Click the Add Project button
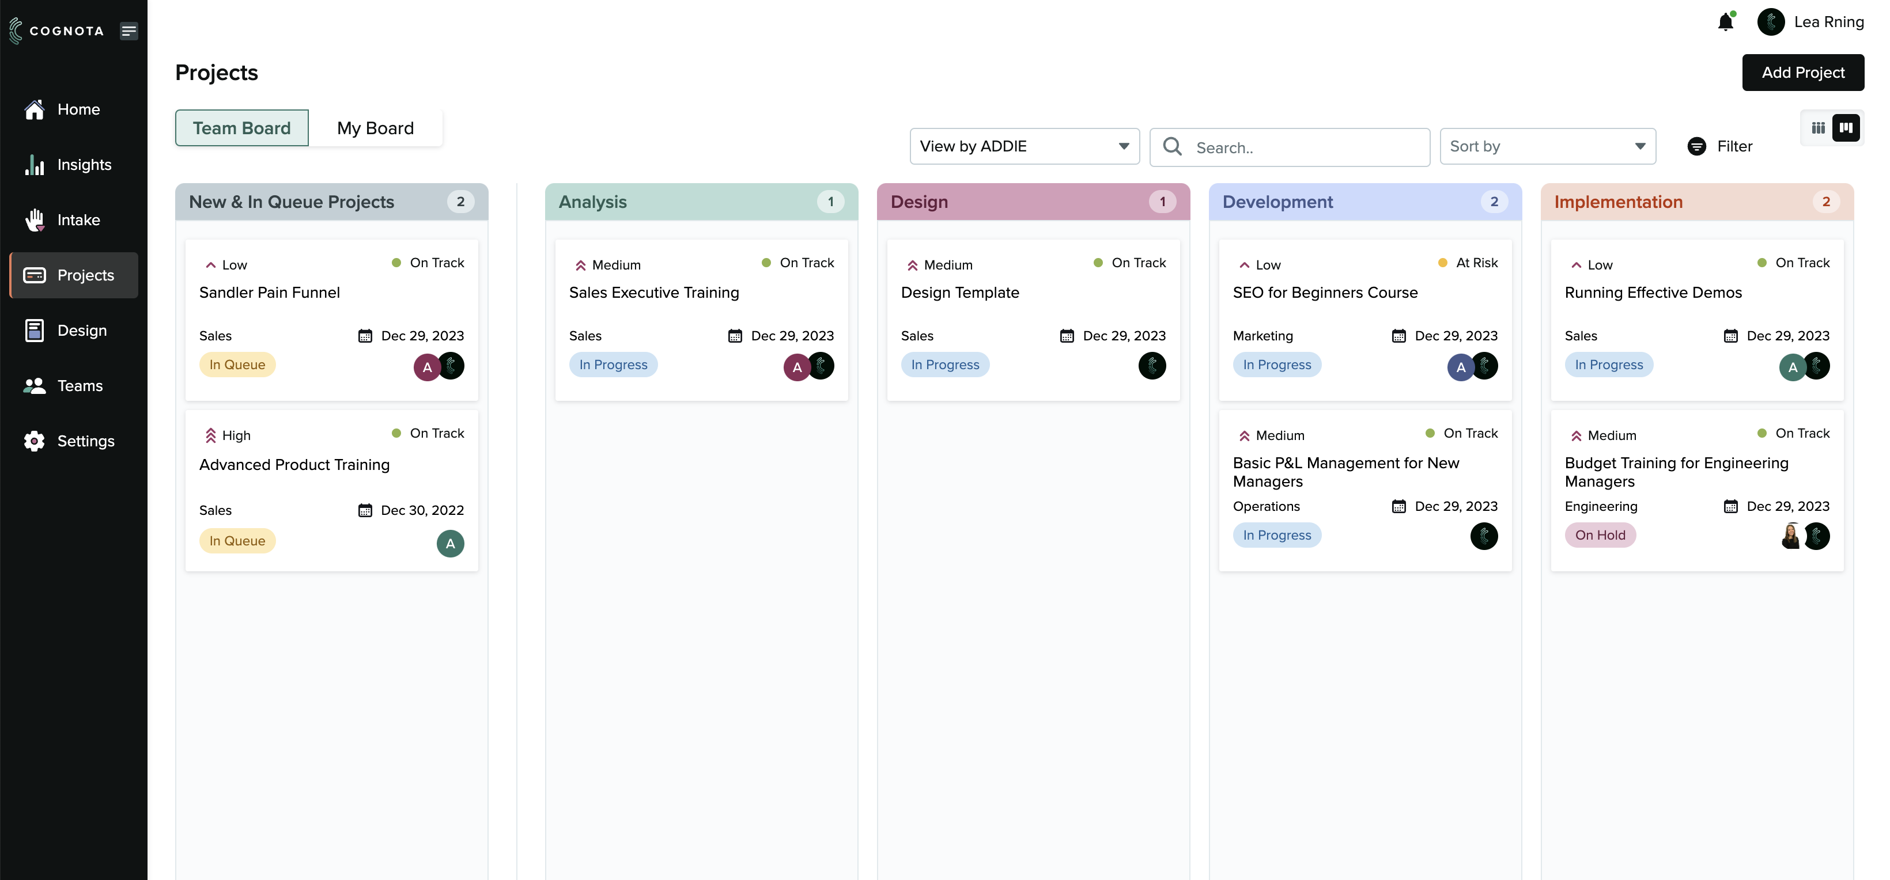The width and height of the screenshot is (1890, 880). click(1802, 73)
